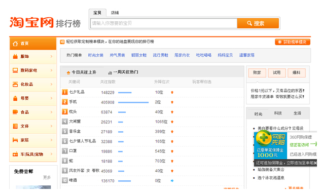Open the 时尚 tab in right panel

pyautogui.click(x=258, y=114)
